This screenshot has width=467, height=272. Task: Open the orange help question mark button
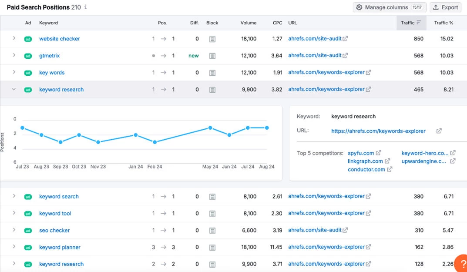click(461, 263)
